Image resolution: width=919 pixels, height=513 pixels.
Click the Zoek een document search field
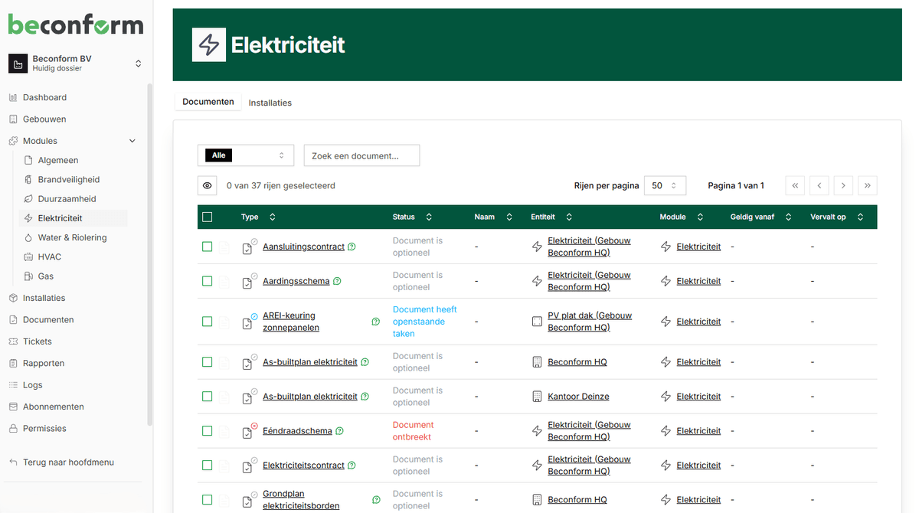tap(361, 155)
